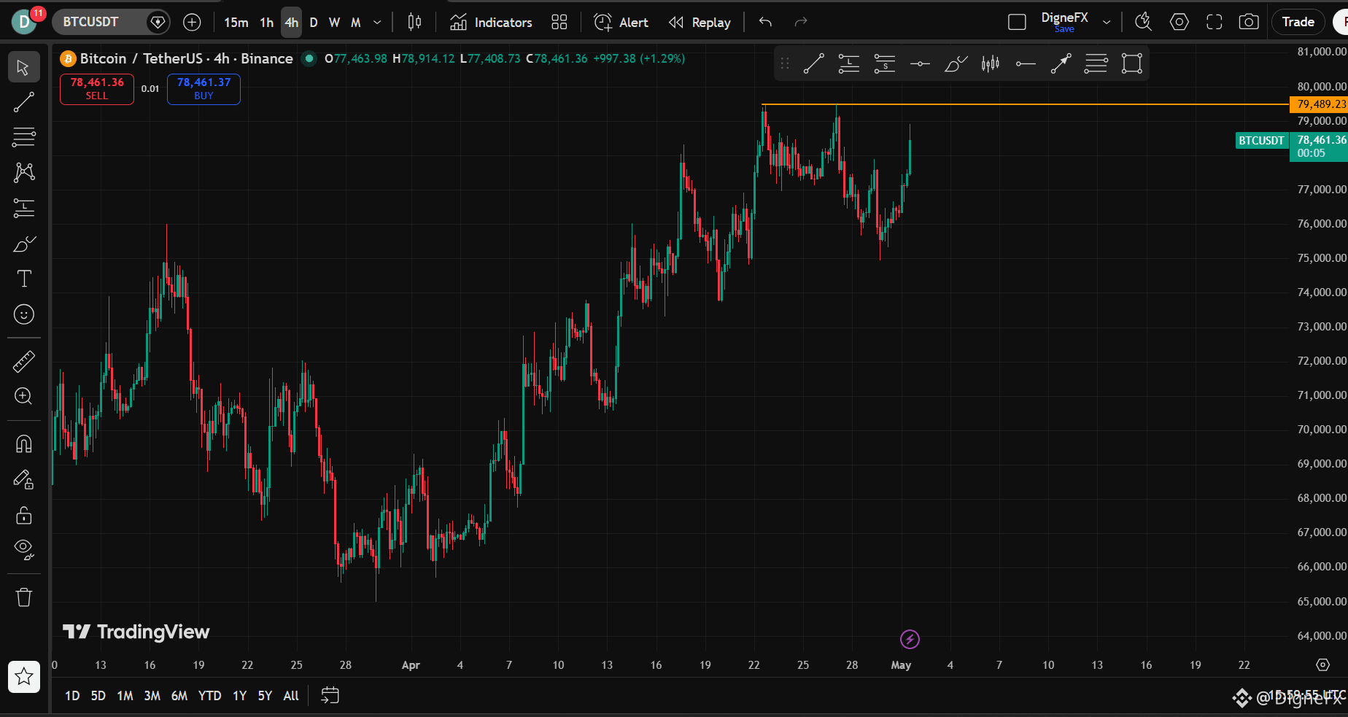This screenshot has height=717, width=1348.
Task: Enter fullscreen mode
Action: pyautogui.click(x=1215, y=23)
